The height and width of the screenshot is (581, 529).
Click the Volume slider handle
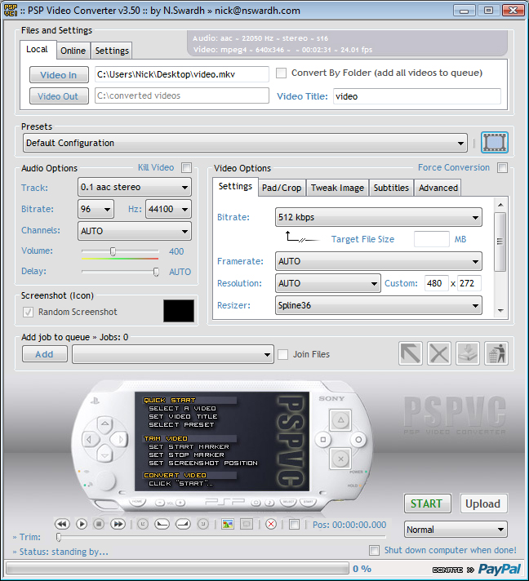coord(113,251)
